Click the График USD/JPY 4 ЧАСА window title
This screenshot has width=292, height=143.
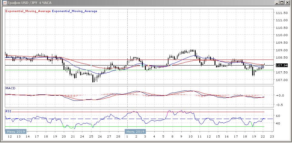tap(30, 3)
